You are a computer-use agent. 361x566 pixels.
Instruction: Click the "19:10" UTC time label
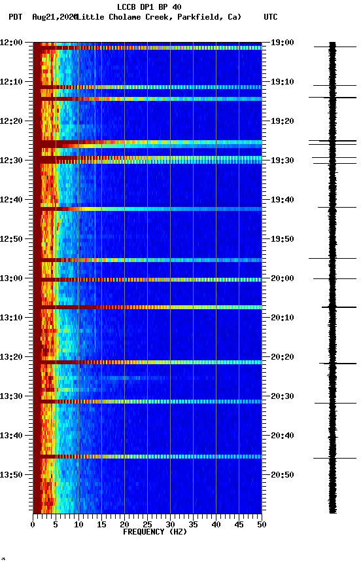pyautogui.click(x=283, y=82)
